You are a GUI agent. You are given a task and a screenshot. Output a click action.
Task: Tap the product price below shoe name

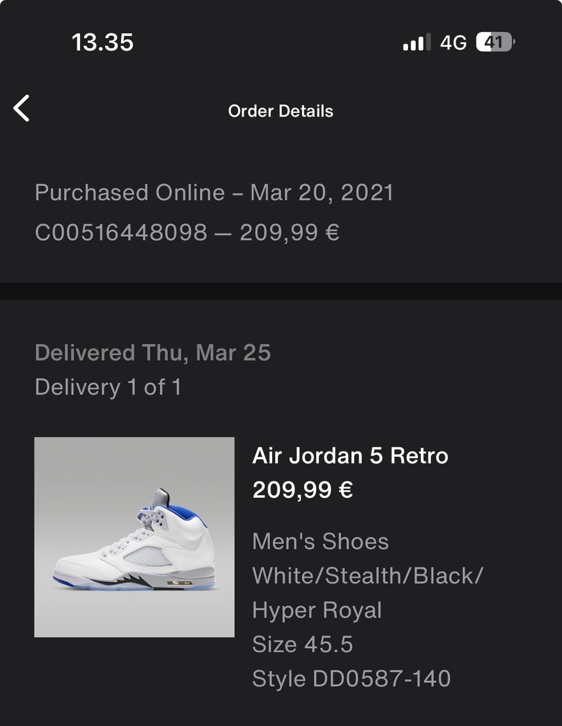click(x=303, y=489)
